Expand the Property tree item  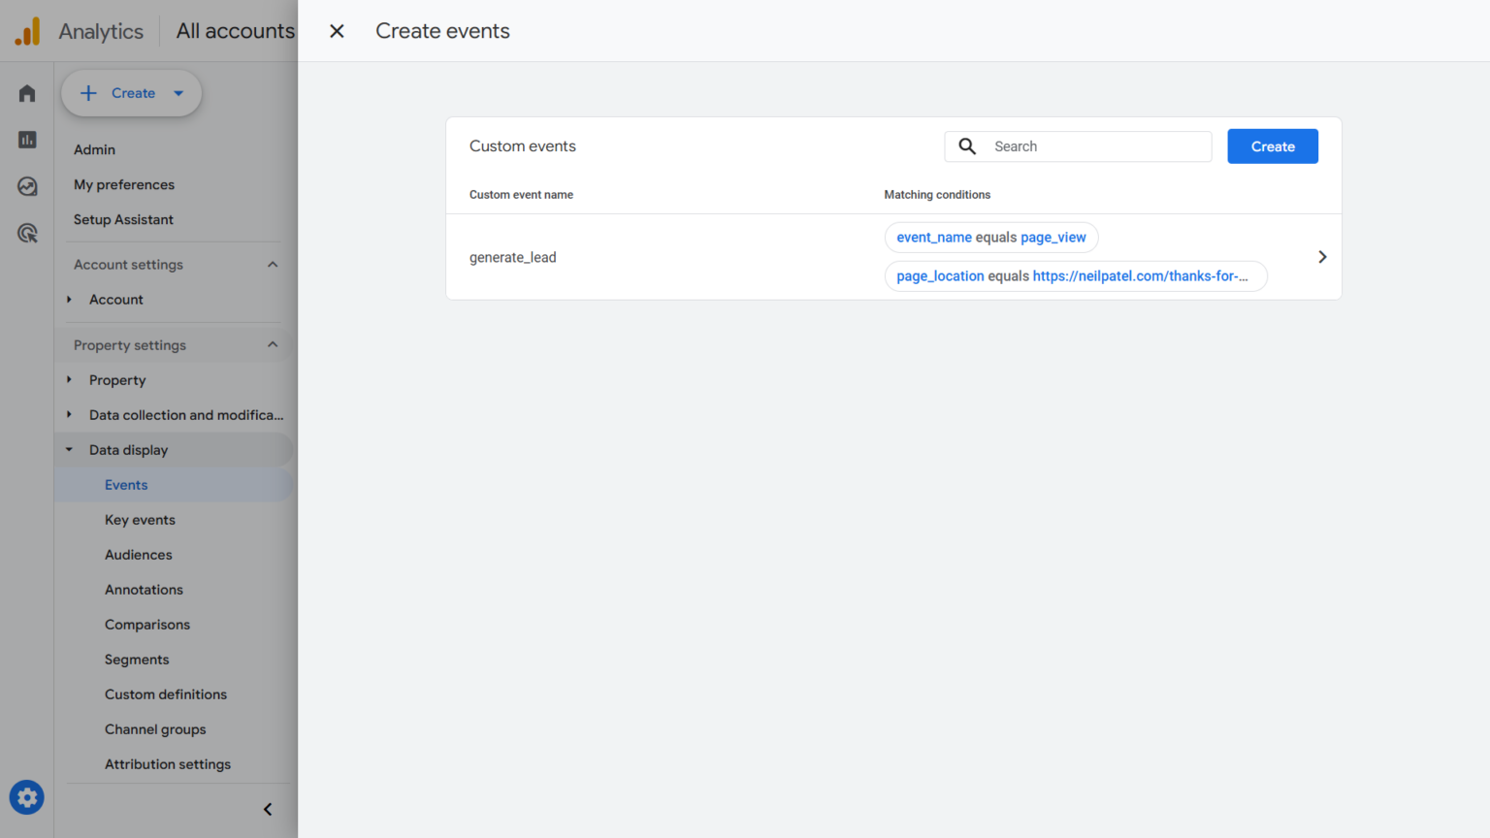pyautogui.click(x=69, y=379)
